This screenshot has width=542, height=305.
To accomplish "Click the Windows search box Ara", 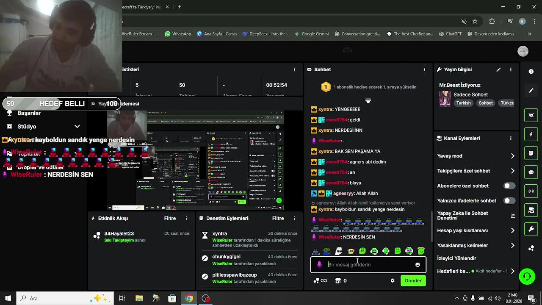I will [65, 298].
